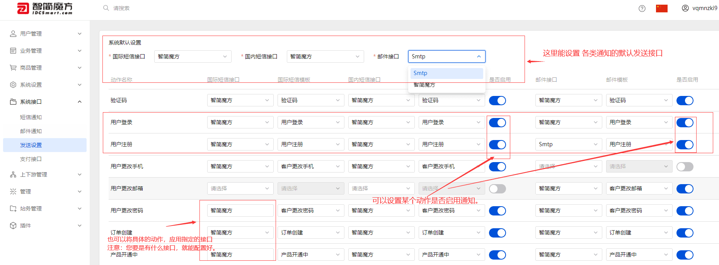
Task: Click the 上下游管理 hierarchy icon
Action: click(13, 174)
